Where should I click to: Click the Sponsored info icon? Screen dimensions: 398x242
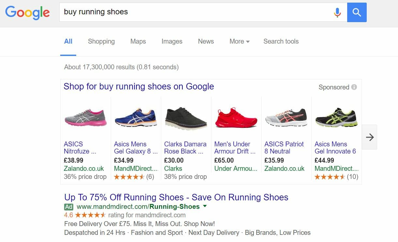coord(354,87)
